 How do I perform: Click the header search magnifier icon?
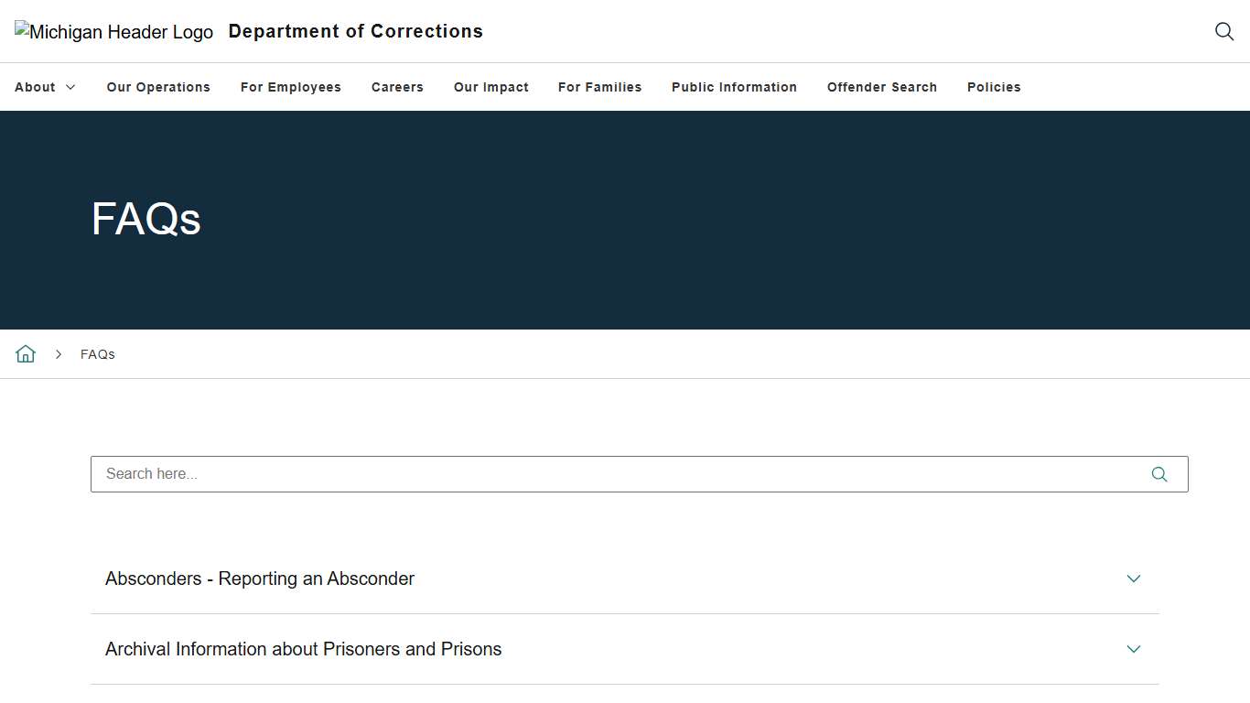1224,31
